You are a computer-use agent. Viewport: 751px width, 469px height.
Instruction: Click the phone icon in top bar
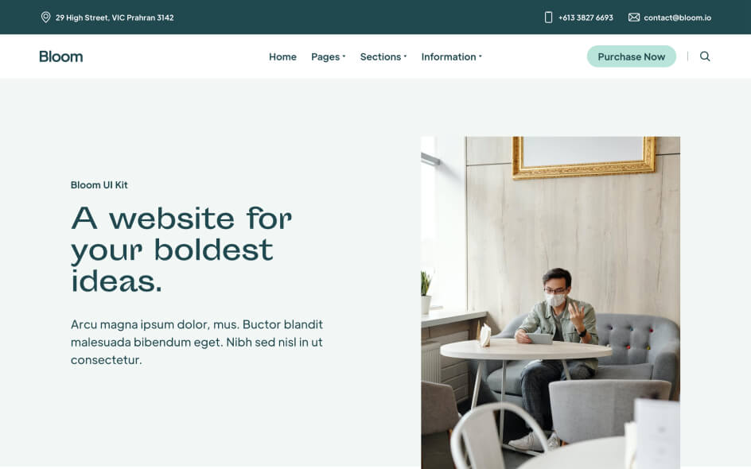coord(548,17)
